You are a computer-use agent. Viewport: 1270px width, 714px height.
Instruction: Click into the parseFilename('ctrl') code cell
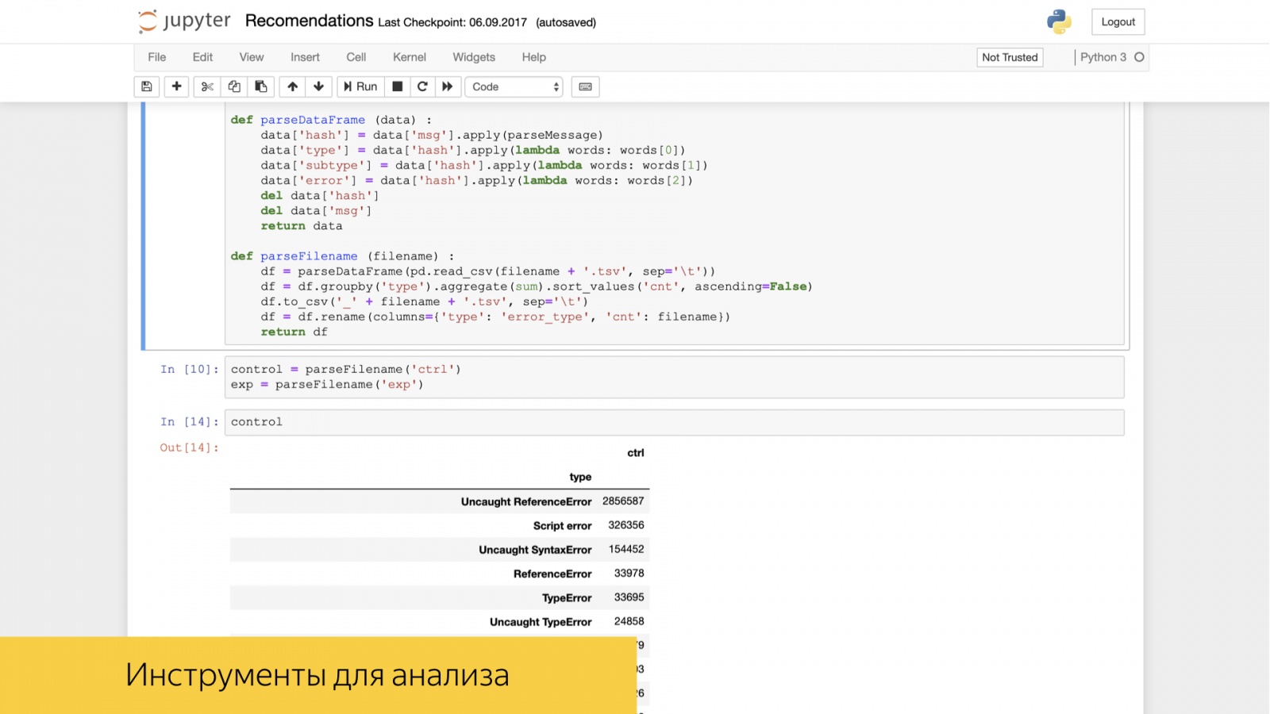tap(675, 377)
